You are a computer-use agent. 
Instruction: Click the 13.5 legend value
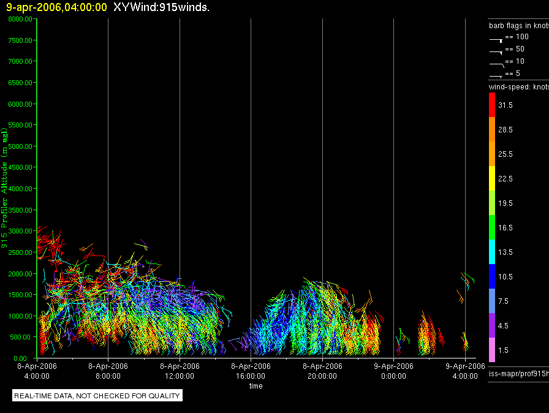click(x=505, y=252)
